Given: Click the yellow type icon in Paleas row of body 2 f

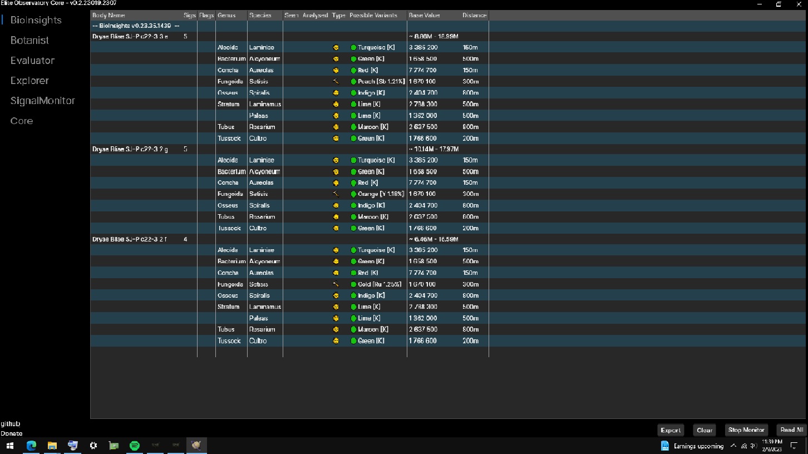Looking at the screenshot, I should pos(336,318).
